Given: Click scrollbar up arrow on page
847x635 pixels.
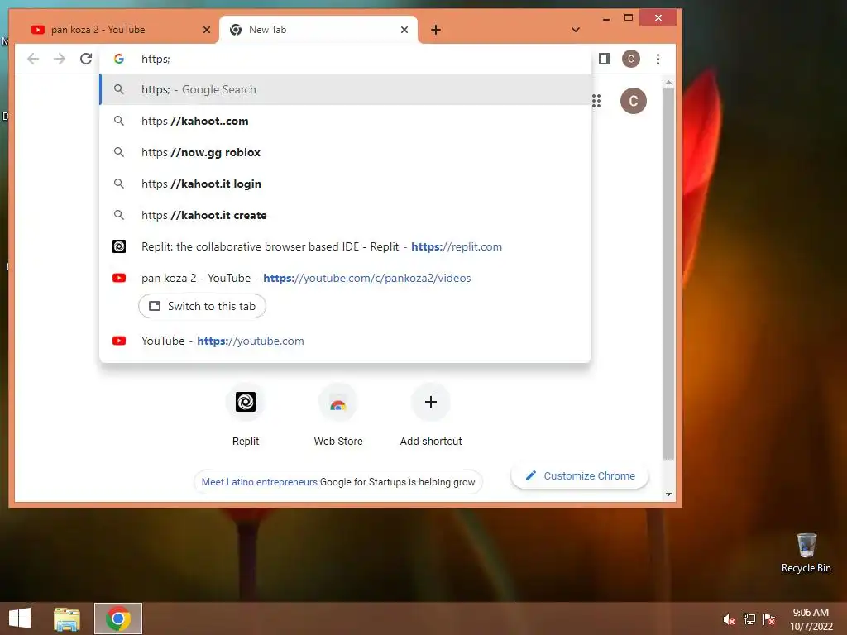Looking at the screenshot, I should [668, 83].
